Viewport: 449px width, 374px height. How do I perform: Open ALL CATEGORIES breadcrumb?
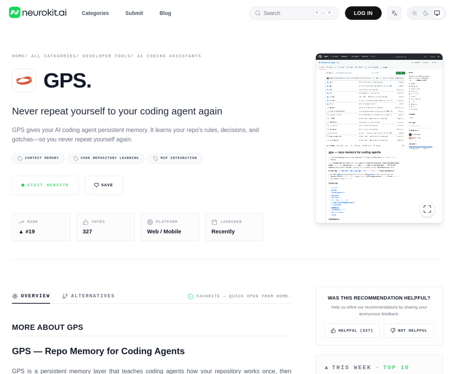pos(53,56)
